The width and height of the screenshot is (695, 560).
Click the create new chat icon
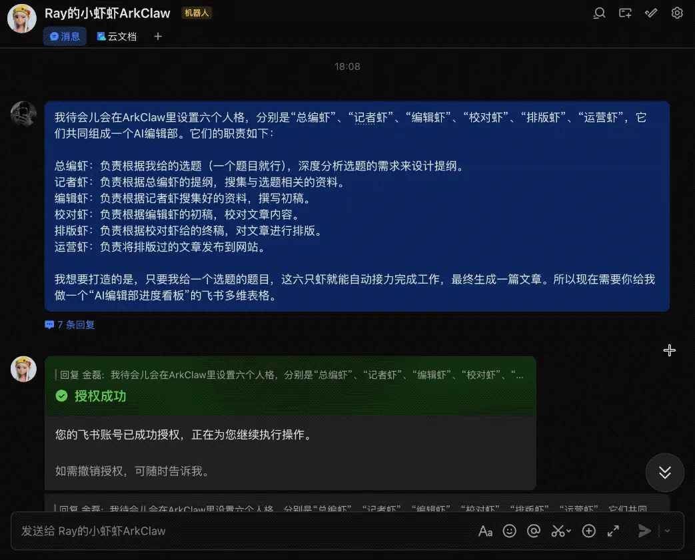coord(625,13)
